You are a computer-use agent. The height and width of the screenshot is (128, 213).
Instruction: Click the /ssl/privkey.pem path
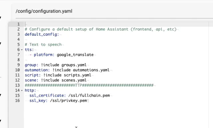point(68,101)
